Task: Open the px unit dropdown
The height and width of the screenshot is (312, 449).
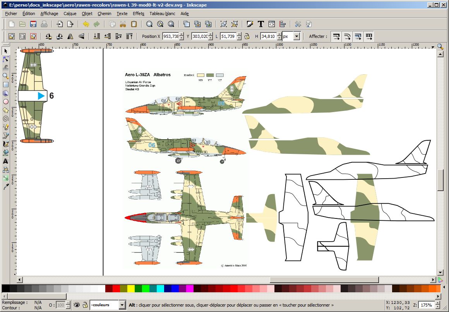Action: 296,36
